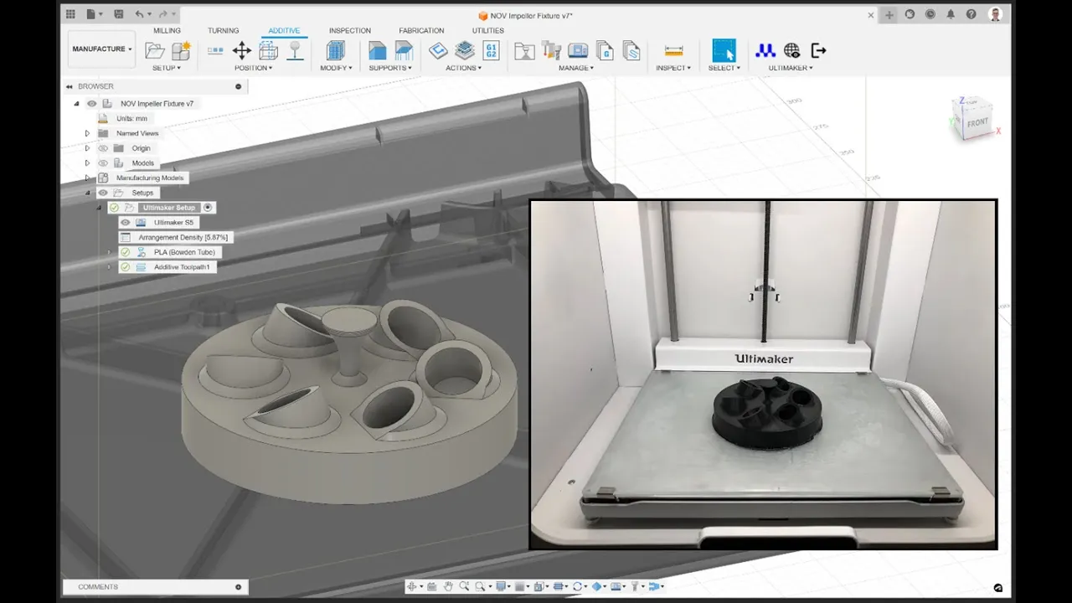
Task: Hide the Ultimaker S5 machine
Action: tap(125, 223)
